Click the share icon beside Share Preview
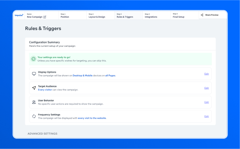The width and height of the screenshot is (240, 149). click(x=202, y=15)
